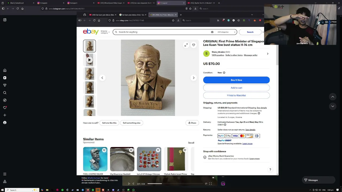Toggle sidebar in the outer browser toolbar
342x192 pixels.
pyautogui.click(x=3, y=9)
